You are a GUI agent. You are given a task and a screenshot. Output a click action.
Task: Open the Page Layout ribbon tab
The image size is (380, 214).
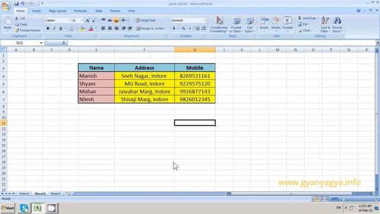tap(58, 11)
